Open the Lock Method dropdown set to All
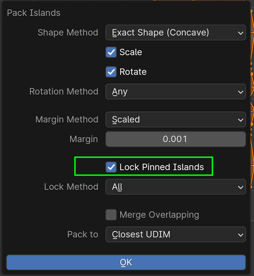The image size is (254, 276). point(175,187)
